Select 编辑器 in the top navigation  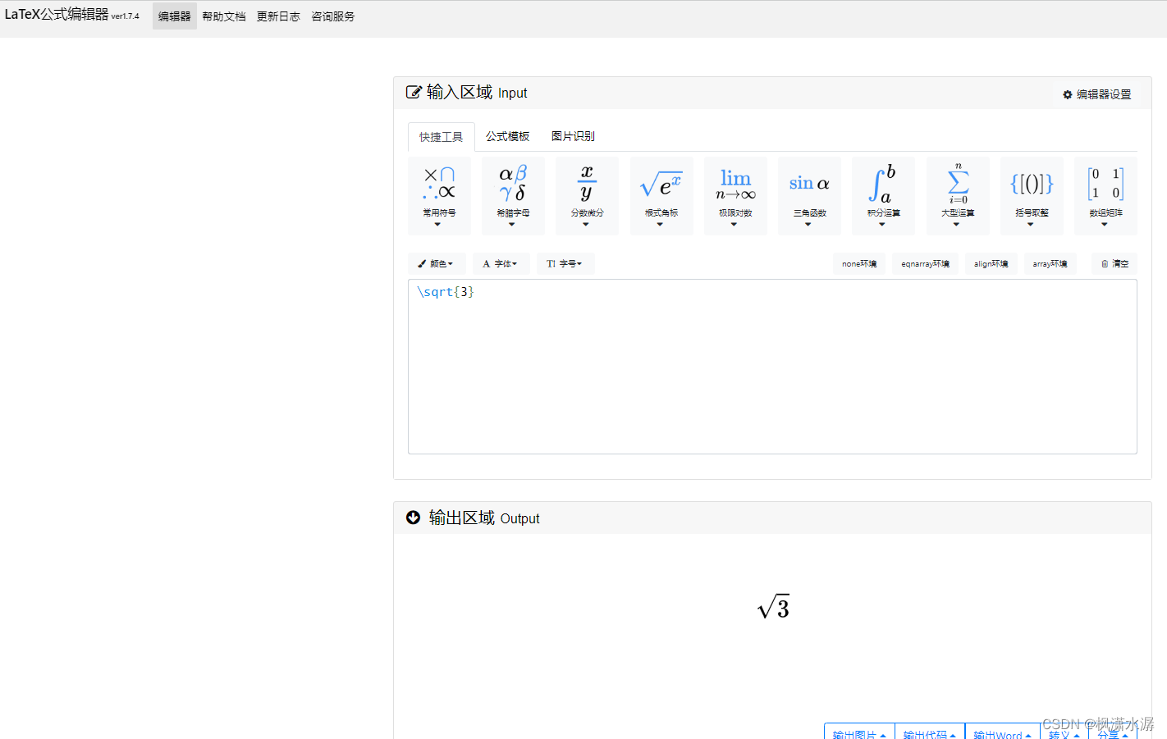coord(175,16)
